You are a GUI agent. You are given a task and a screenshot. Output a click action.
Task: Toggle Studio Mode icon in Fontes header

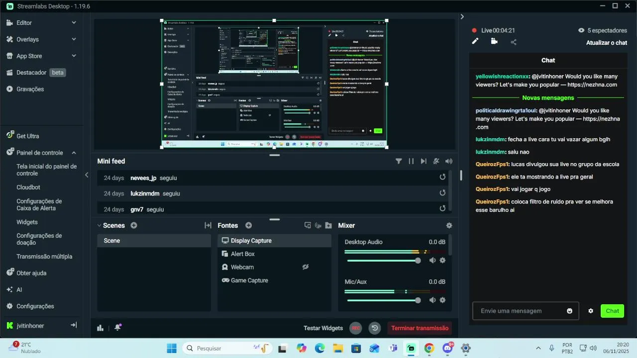(x=308, y=225)
